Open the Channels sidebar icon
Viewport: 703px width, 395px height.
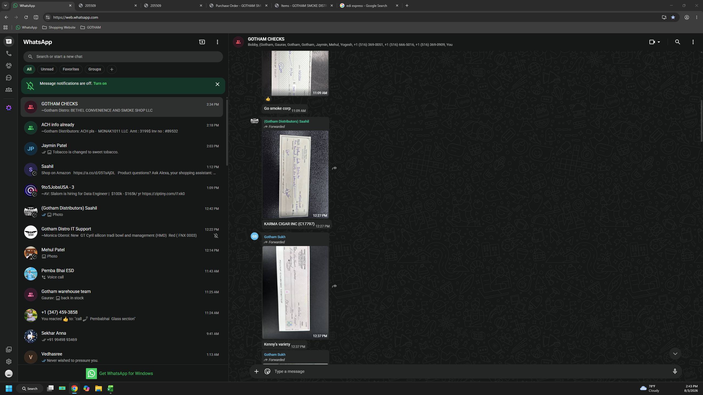(x=9, y=78)
